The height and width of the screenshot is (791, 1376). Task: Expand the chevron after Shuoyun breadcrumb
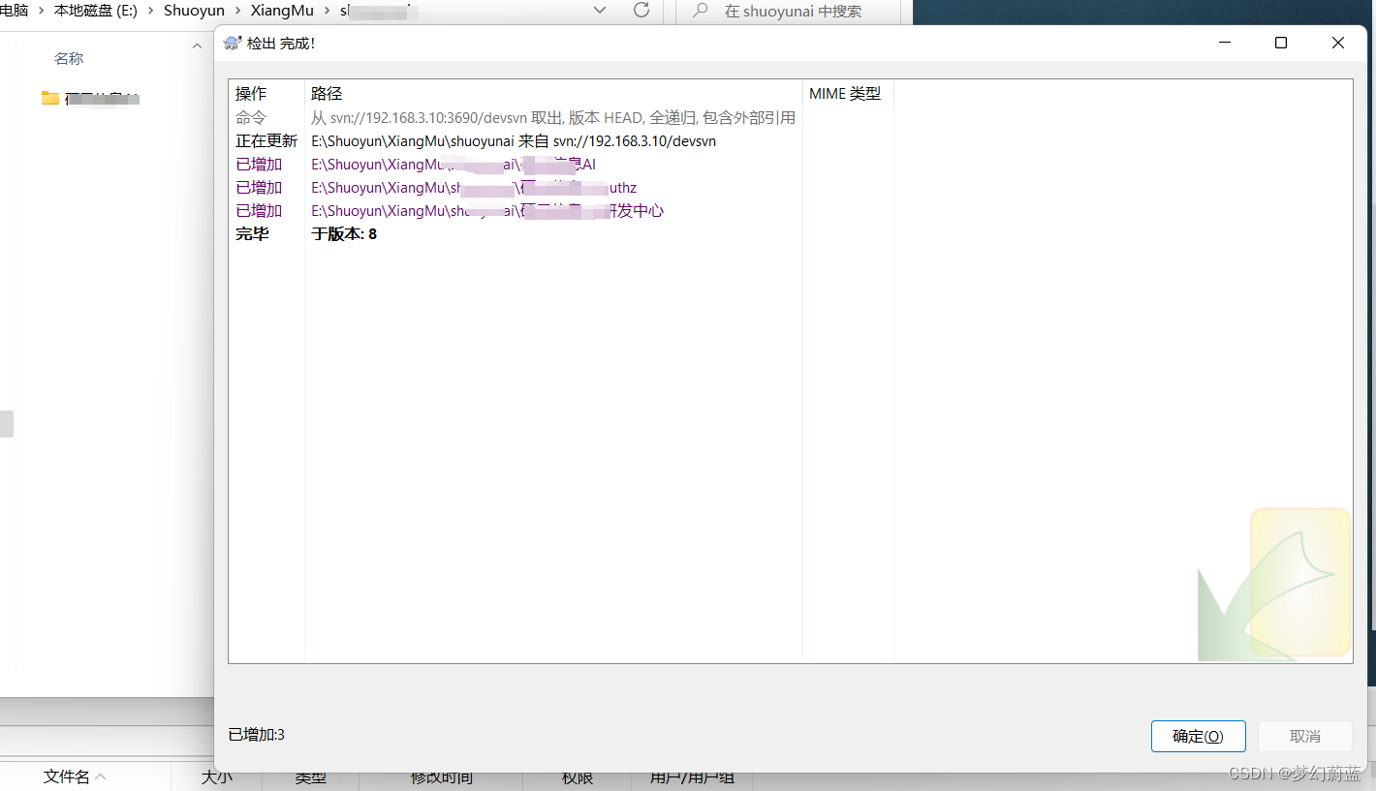pyautogui.click(x=238, y=11)
